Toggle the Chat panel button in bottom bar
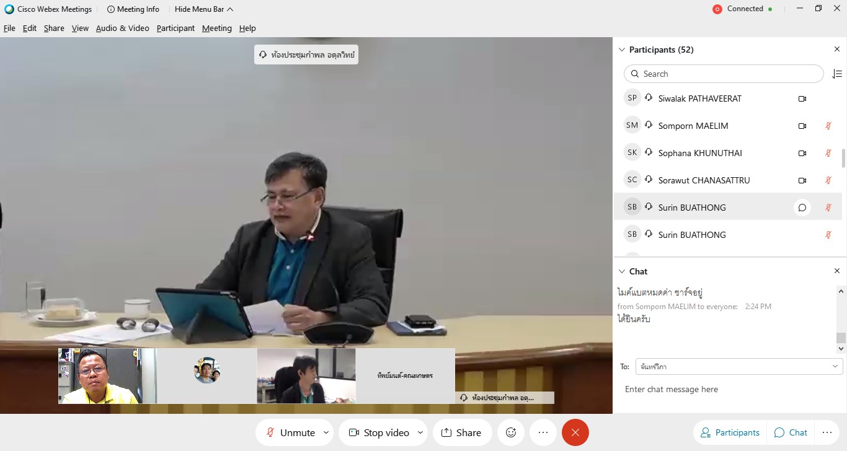The width and height of the screenshot is (847, 451). pos(791,432)
